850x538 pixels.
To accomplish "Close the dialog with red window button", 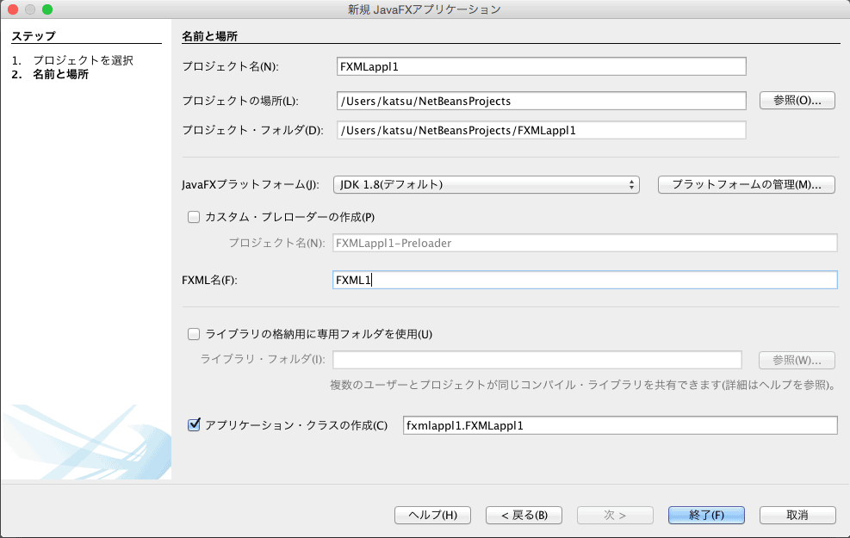I will 13,9.
